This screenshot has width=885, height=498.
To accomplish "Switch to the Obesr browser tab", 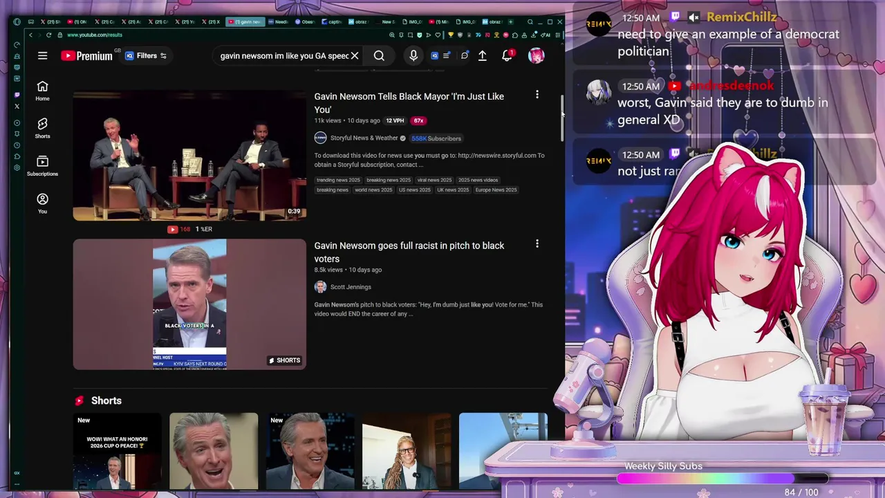I will [305, 21].
